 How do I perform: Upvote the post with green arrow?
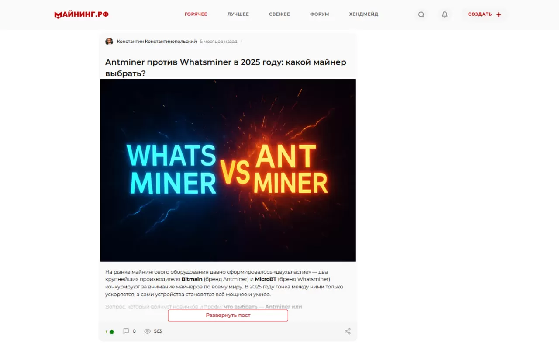(112, 332)
